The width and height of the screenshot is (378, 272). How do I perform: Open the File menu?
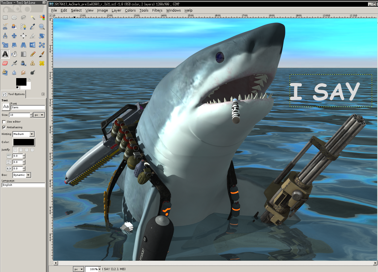pyautogui.click(x=54, y=10)
